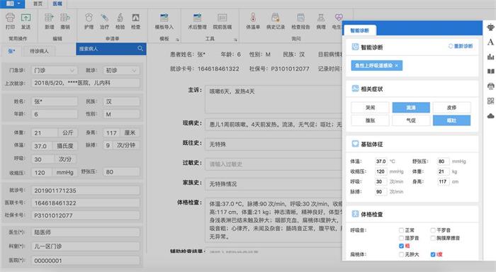Open the 检验 lab test icon
Viewport: 496px width, 272px height.
point(120,18)
